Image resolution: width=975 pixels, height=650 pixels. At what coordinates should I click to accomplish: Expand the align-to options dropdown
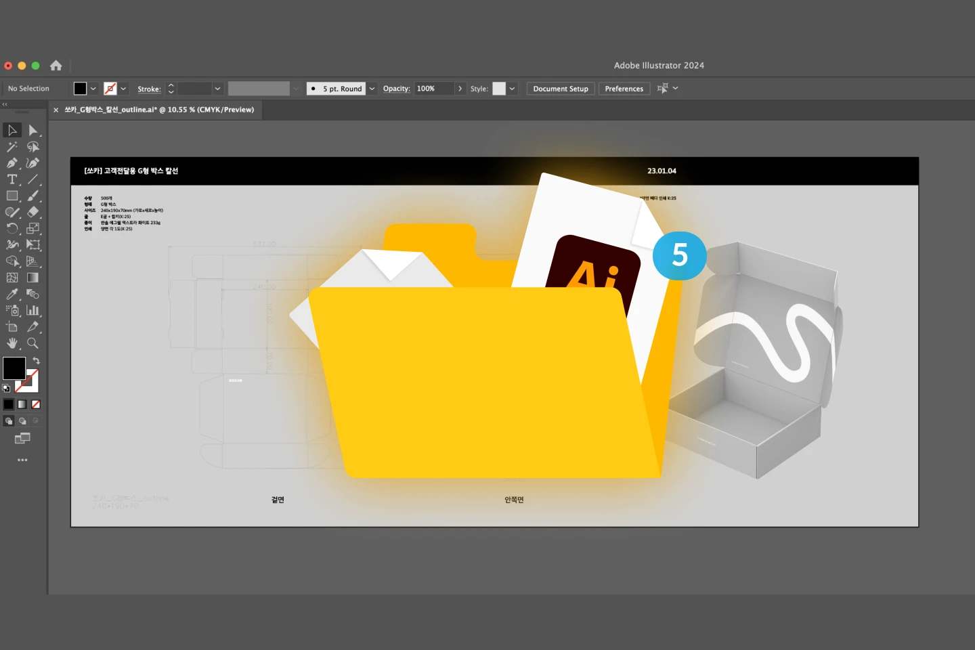[x=675, y=88]
